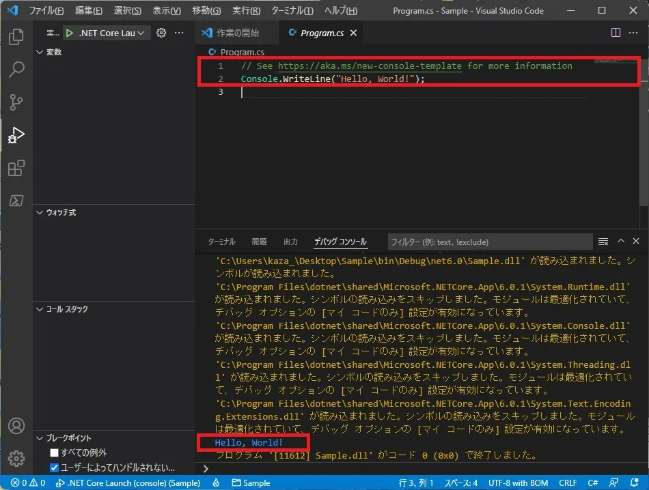Open launch.json via the gear icon
Image resolution: width=649 pixels, height=490 pixels.
click(x=161, y=33)
